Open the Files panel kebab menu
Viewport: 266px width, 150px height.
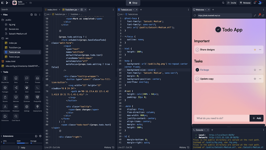tap(40, 15)
